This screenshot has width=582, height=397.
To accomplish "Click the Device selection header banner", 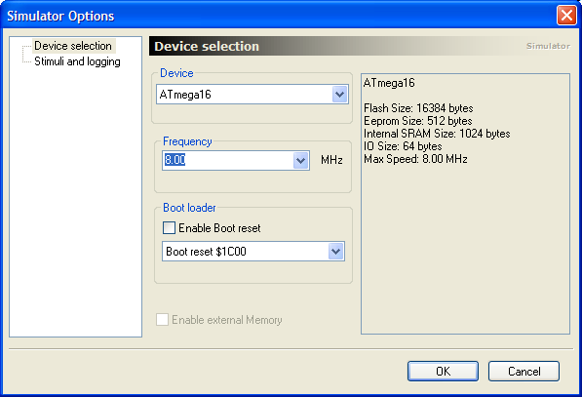I will (361, 46).
